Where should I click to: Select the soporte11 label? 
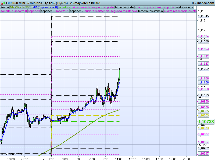pyautogui.click(x=62, y=11)
